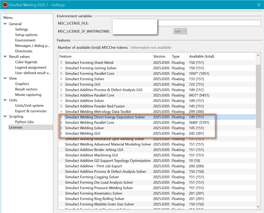Open Color legends settings
The image size is (264, 213).
[26, 62]
